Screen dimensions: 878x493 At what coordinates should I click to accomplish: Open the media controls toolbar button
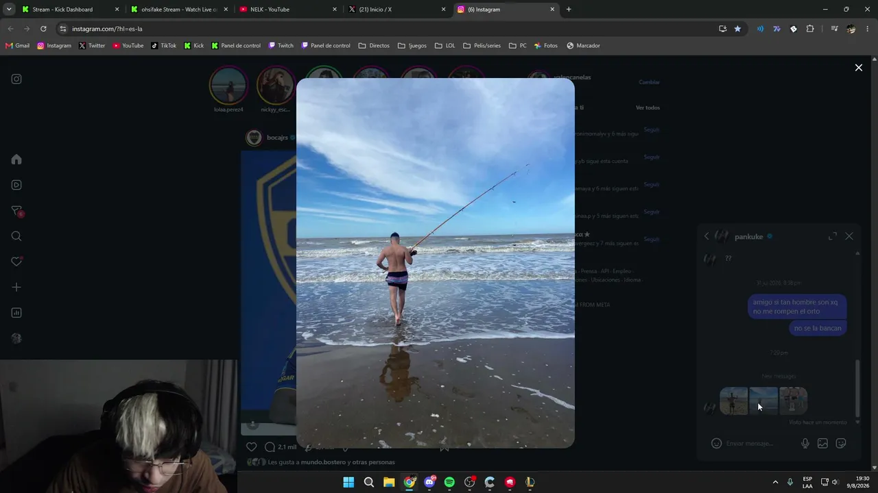click(x=834, y=29)
